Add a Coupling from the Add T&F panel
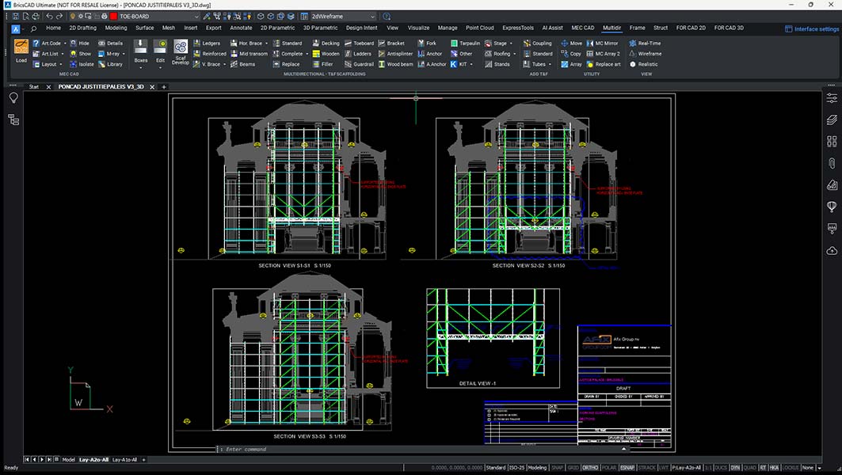Viewport: 842px width, 475px height. point(543,44)
